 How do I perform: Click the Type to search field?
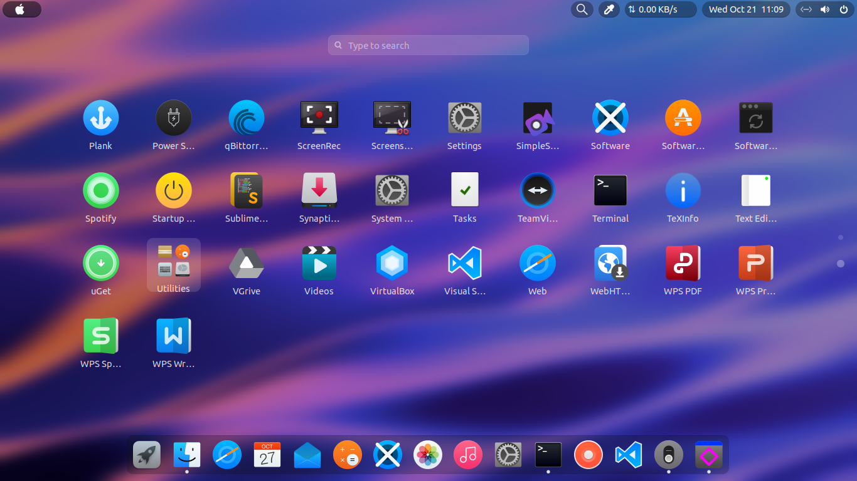[428, 45]
